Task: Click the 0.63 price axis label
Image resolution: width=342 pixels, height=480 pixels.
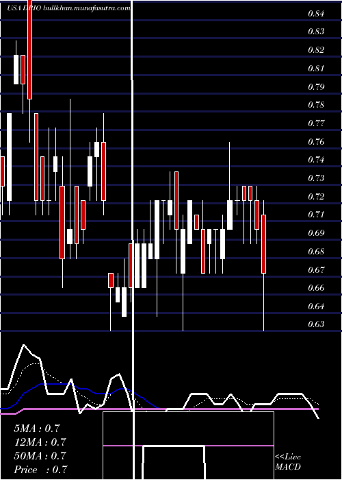Action: tap(316, 324)
